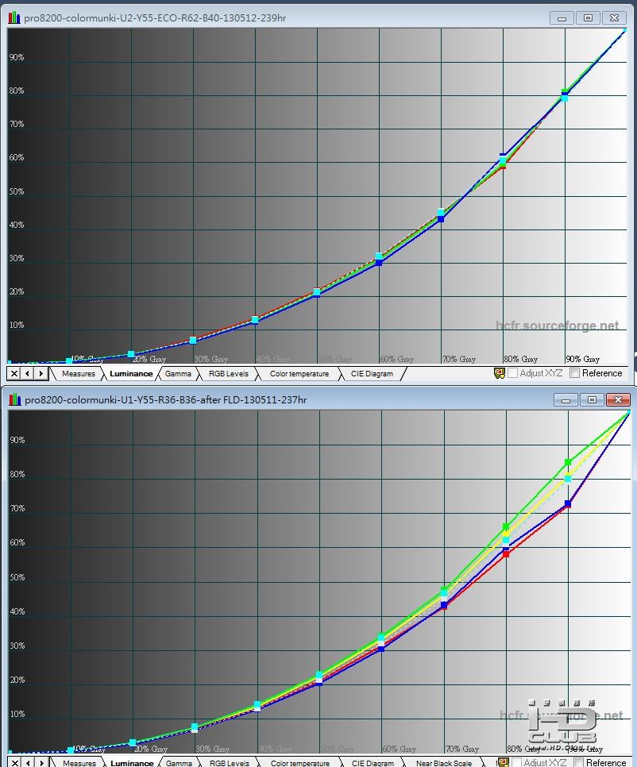The image size is (637, 767).
Task: Switch to Gamma tab in ECO-R62 window
Action: tap(178, 374)
